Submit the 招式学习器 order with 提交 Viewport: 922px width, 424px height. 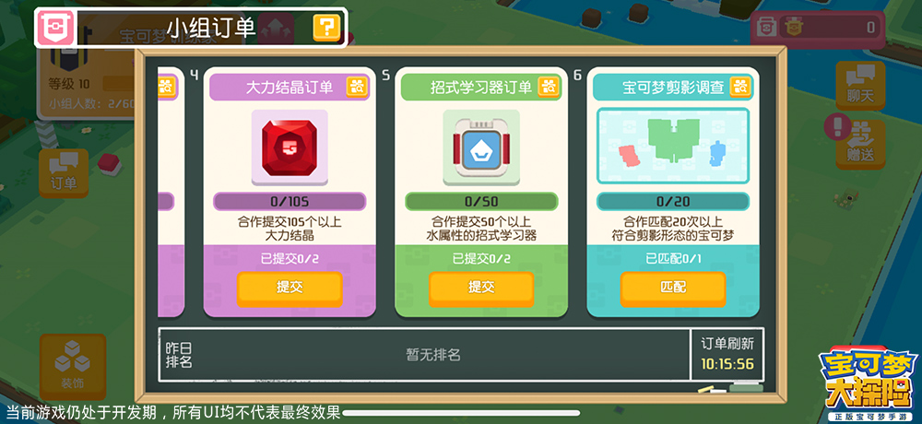[481, 289]
